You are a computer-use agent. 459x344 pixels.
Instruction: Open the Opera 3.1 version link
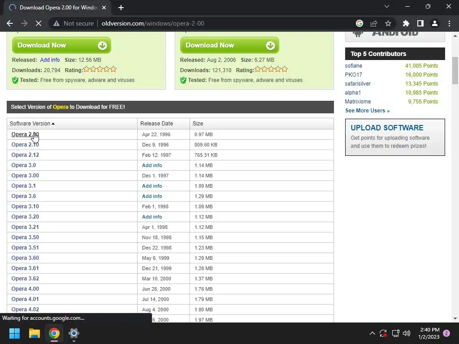pos(23,186)
